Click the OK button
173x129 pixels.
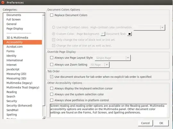(x=161, y=123)
